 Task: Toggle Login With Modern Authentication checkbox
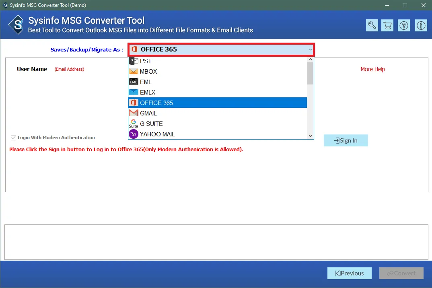(x=13, y=138)
